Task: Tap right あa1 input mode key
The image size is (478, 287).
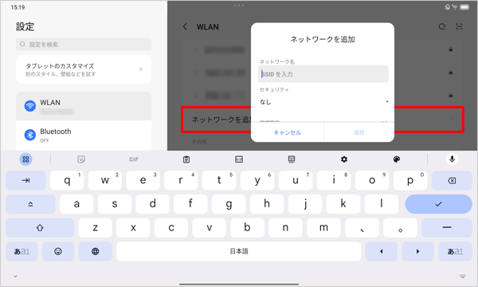Action: click(x=455, y=251)
